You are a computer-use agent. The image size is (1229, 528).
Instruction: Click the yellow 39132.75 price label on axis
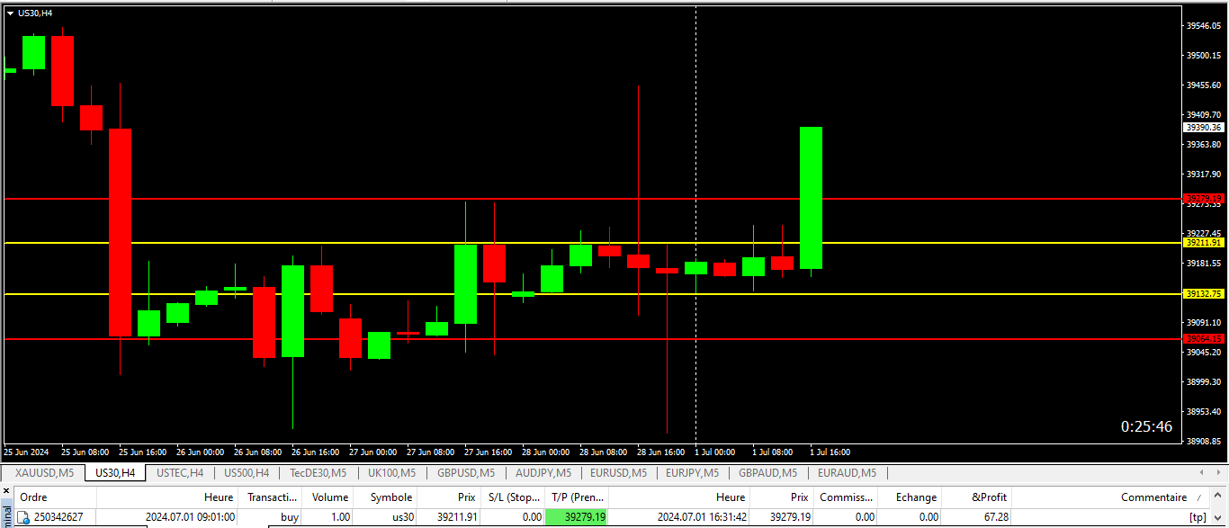coord(1205,294)
